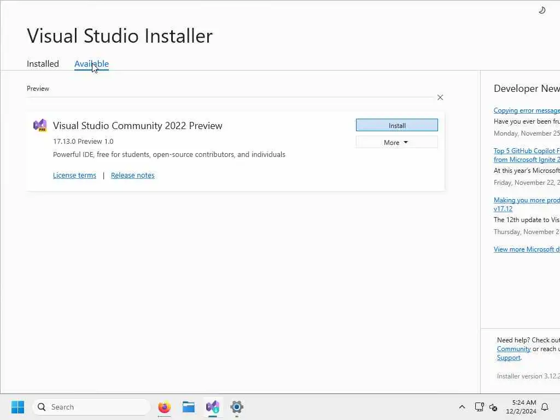Open the Support link
560x420 pixels.
pos(509,358)
